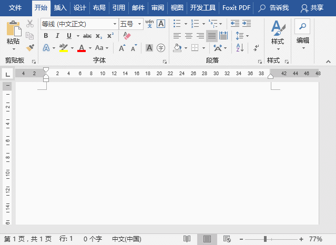Viewport: 336px width, 245px height.
Task: Open the 布局 (Layout) ribbon tab
Action: pyautogui.click(x=99, y=8)
